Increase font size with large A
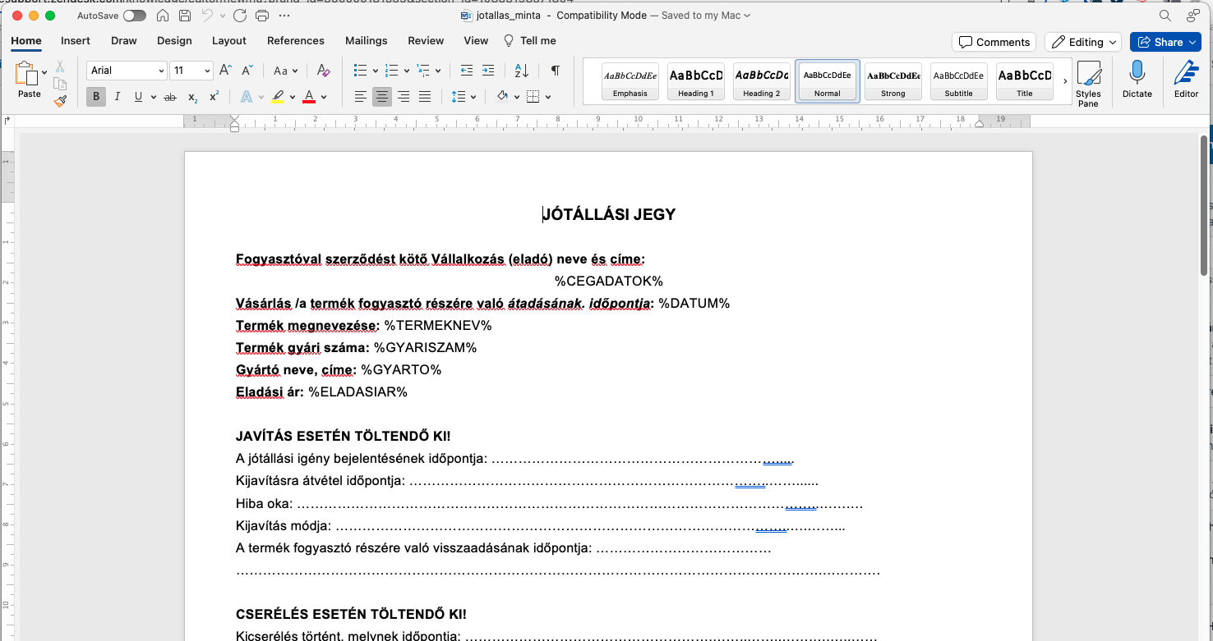This screenshot has height=641, width=1213. (x=225, y=71)
